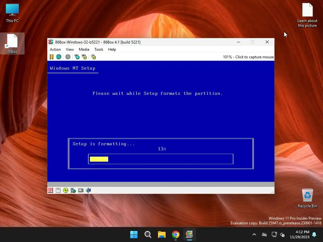
Task: Send Ctrl+Alt+Esc via toolbar icon
Action: click(x=84, y=57)
